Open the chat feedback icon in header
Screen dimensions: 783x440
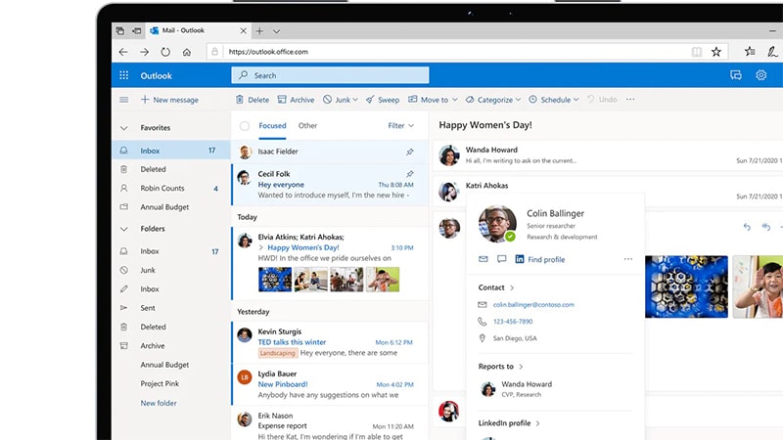coord(736,75)
